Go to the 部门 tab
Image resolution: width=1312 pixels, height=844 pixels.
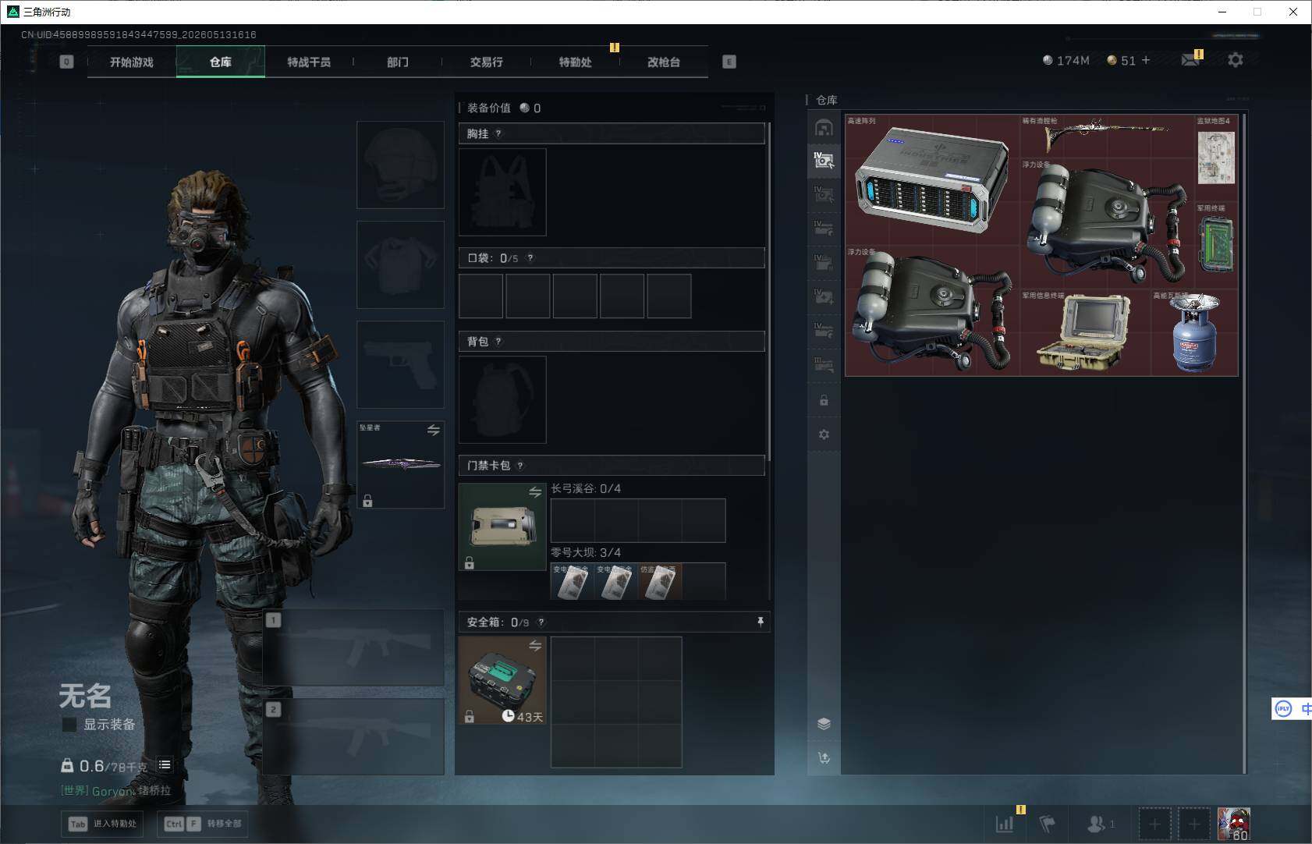coord(398,62)
